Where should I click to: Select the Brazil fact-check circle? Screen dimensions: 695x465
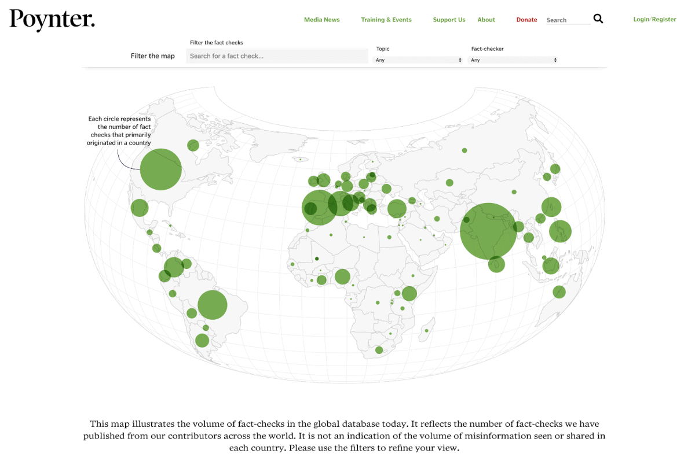(x=213, y=305)
